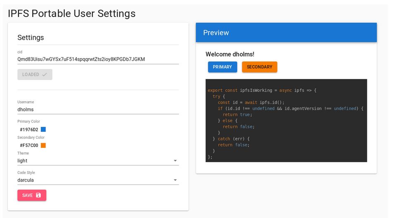Image resolution: width=393 pixels, height=218 pixels.
Task: Click the IPFS Portable User Settings title
Action: click(x=71, y=13)
